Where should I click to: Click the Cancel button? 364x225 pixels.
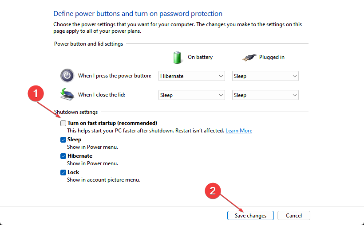(x=293, y=216)
